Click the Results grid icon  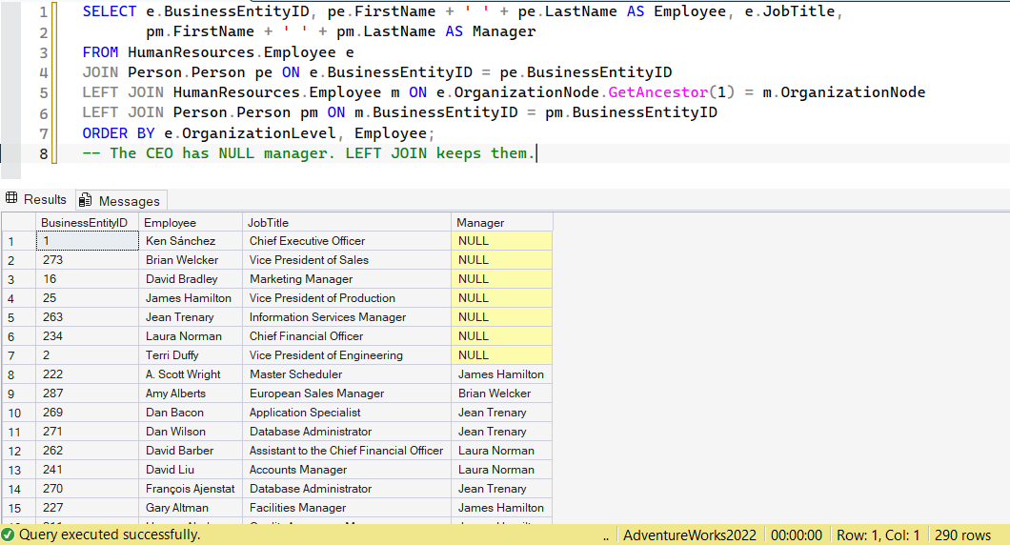point(11,198)
